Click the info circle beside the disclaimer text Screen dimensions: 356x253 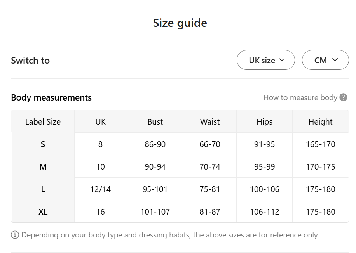[14, 235]
